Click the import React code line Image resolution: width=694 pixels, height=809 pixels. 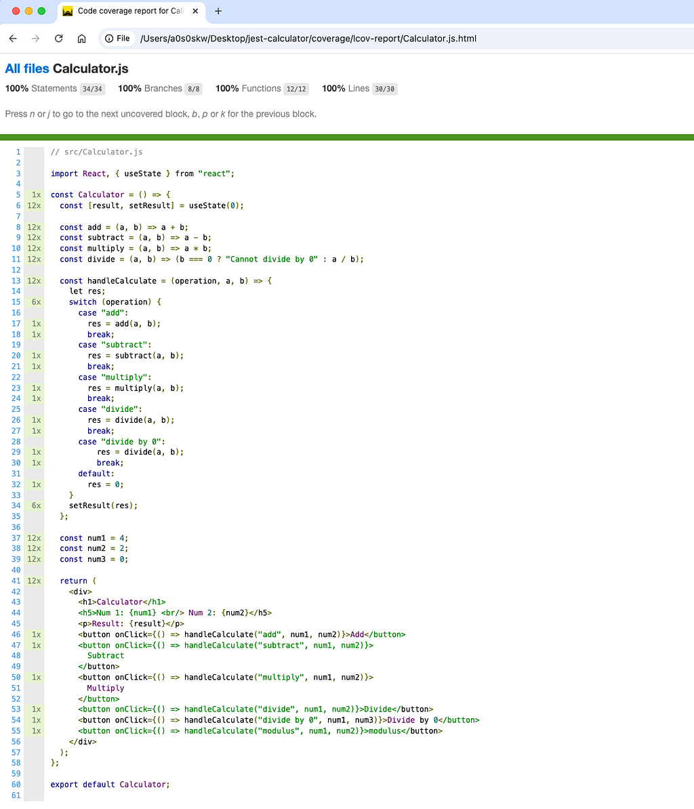(142, 173)
